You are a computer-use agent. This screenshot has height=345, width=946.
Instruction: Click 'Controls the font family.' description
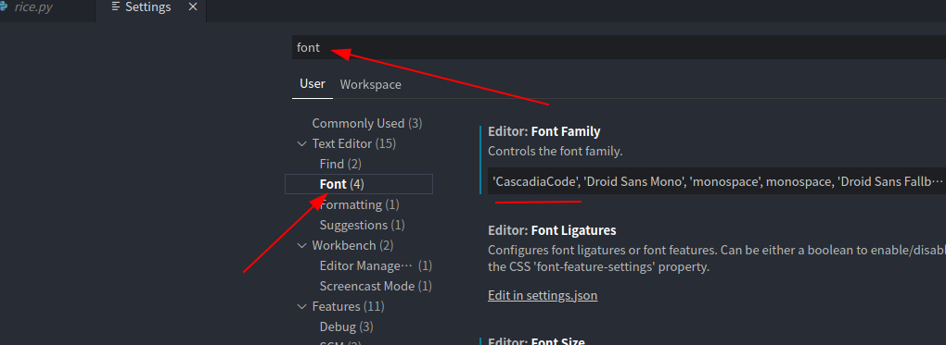[x=555, y=151]
